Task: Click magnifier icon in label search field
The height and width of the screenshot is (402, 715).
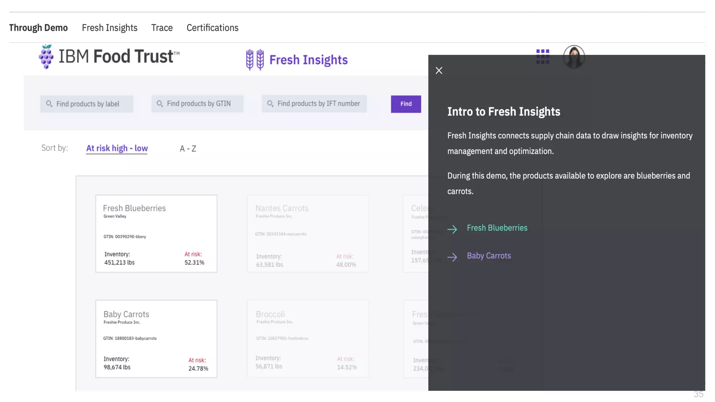Action: click(49, 104)
